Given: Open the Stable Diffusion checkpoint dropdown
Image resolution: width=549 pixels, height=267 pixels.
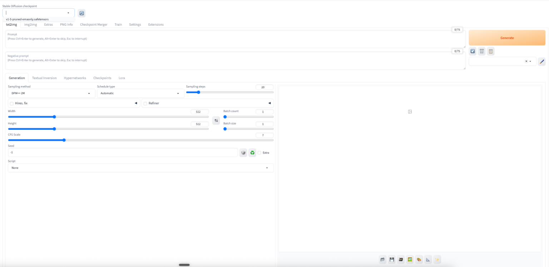Looking at the screenshot, I should 39,13.
